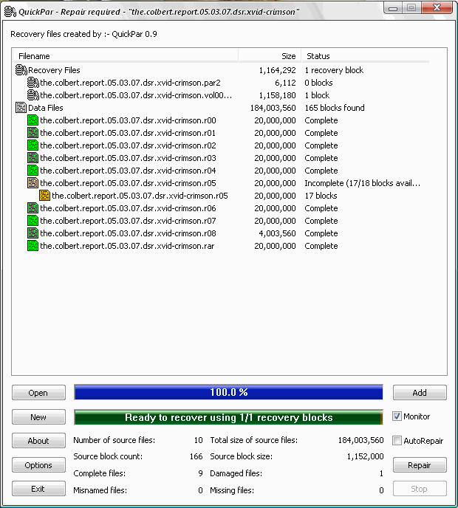Select the xvid-crimson.r08 file name
Viewport: 458px width, 508px height.
[128, 233]
